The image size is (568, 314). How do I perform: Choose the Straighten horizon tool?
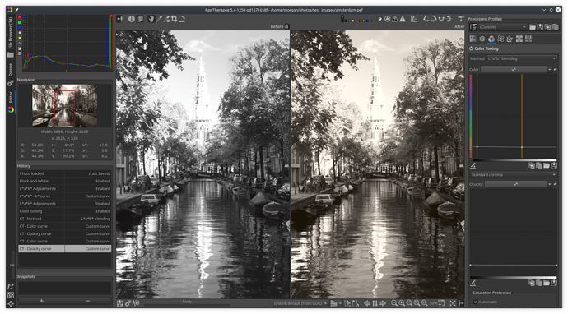182,19
